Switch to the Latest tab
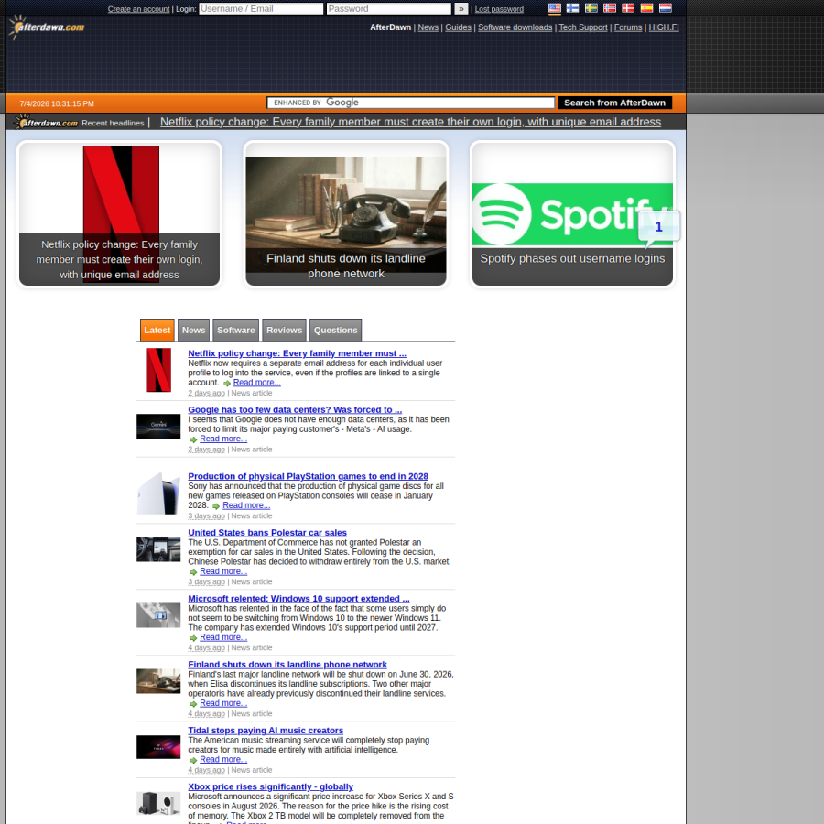The height and width of the screenshot is (824, 824). point(157,330)
